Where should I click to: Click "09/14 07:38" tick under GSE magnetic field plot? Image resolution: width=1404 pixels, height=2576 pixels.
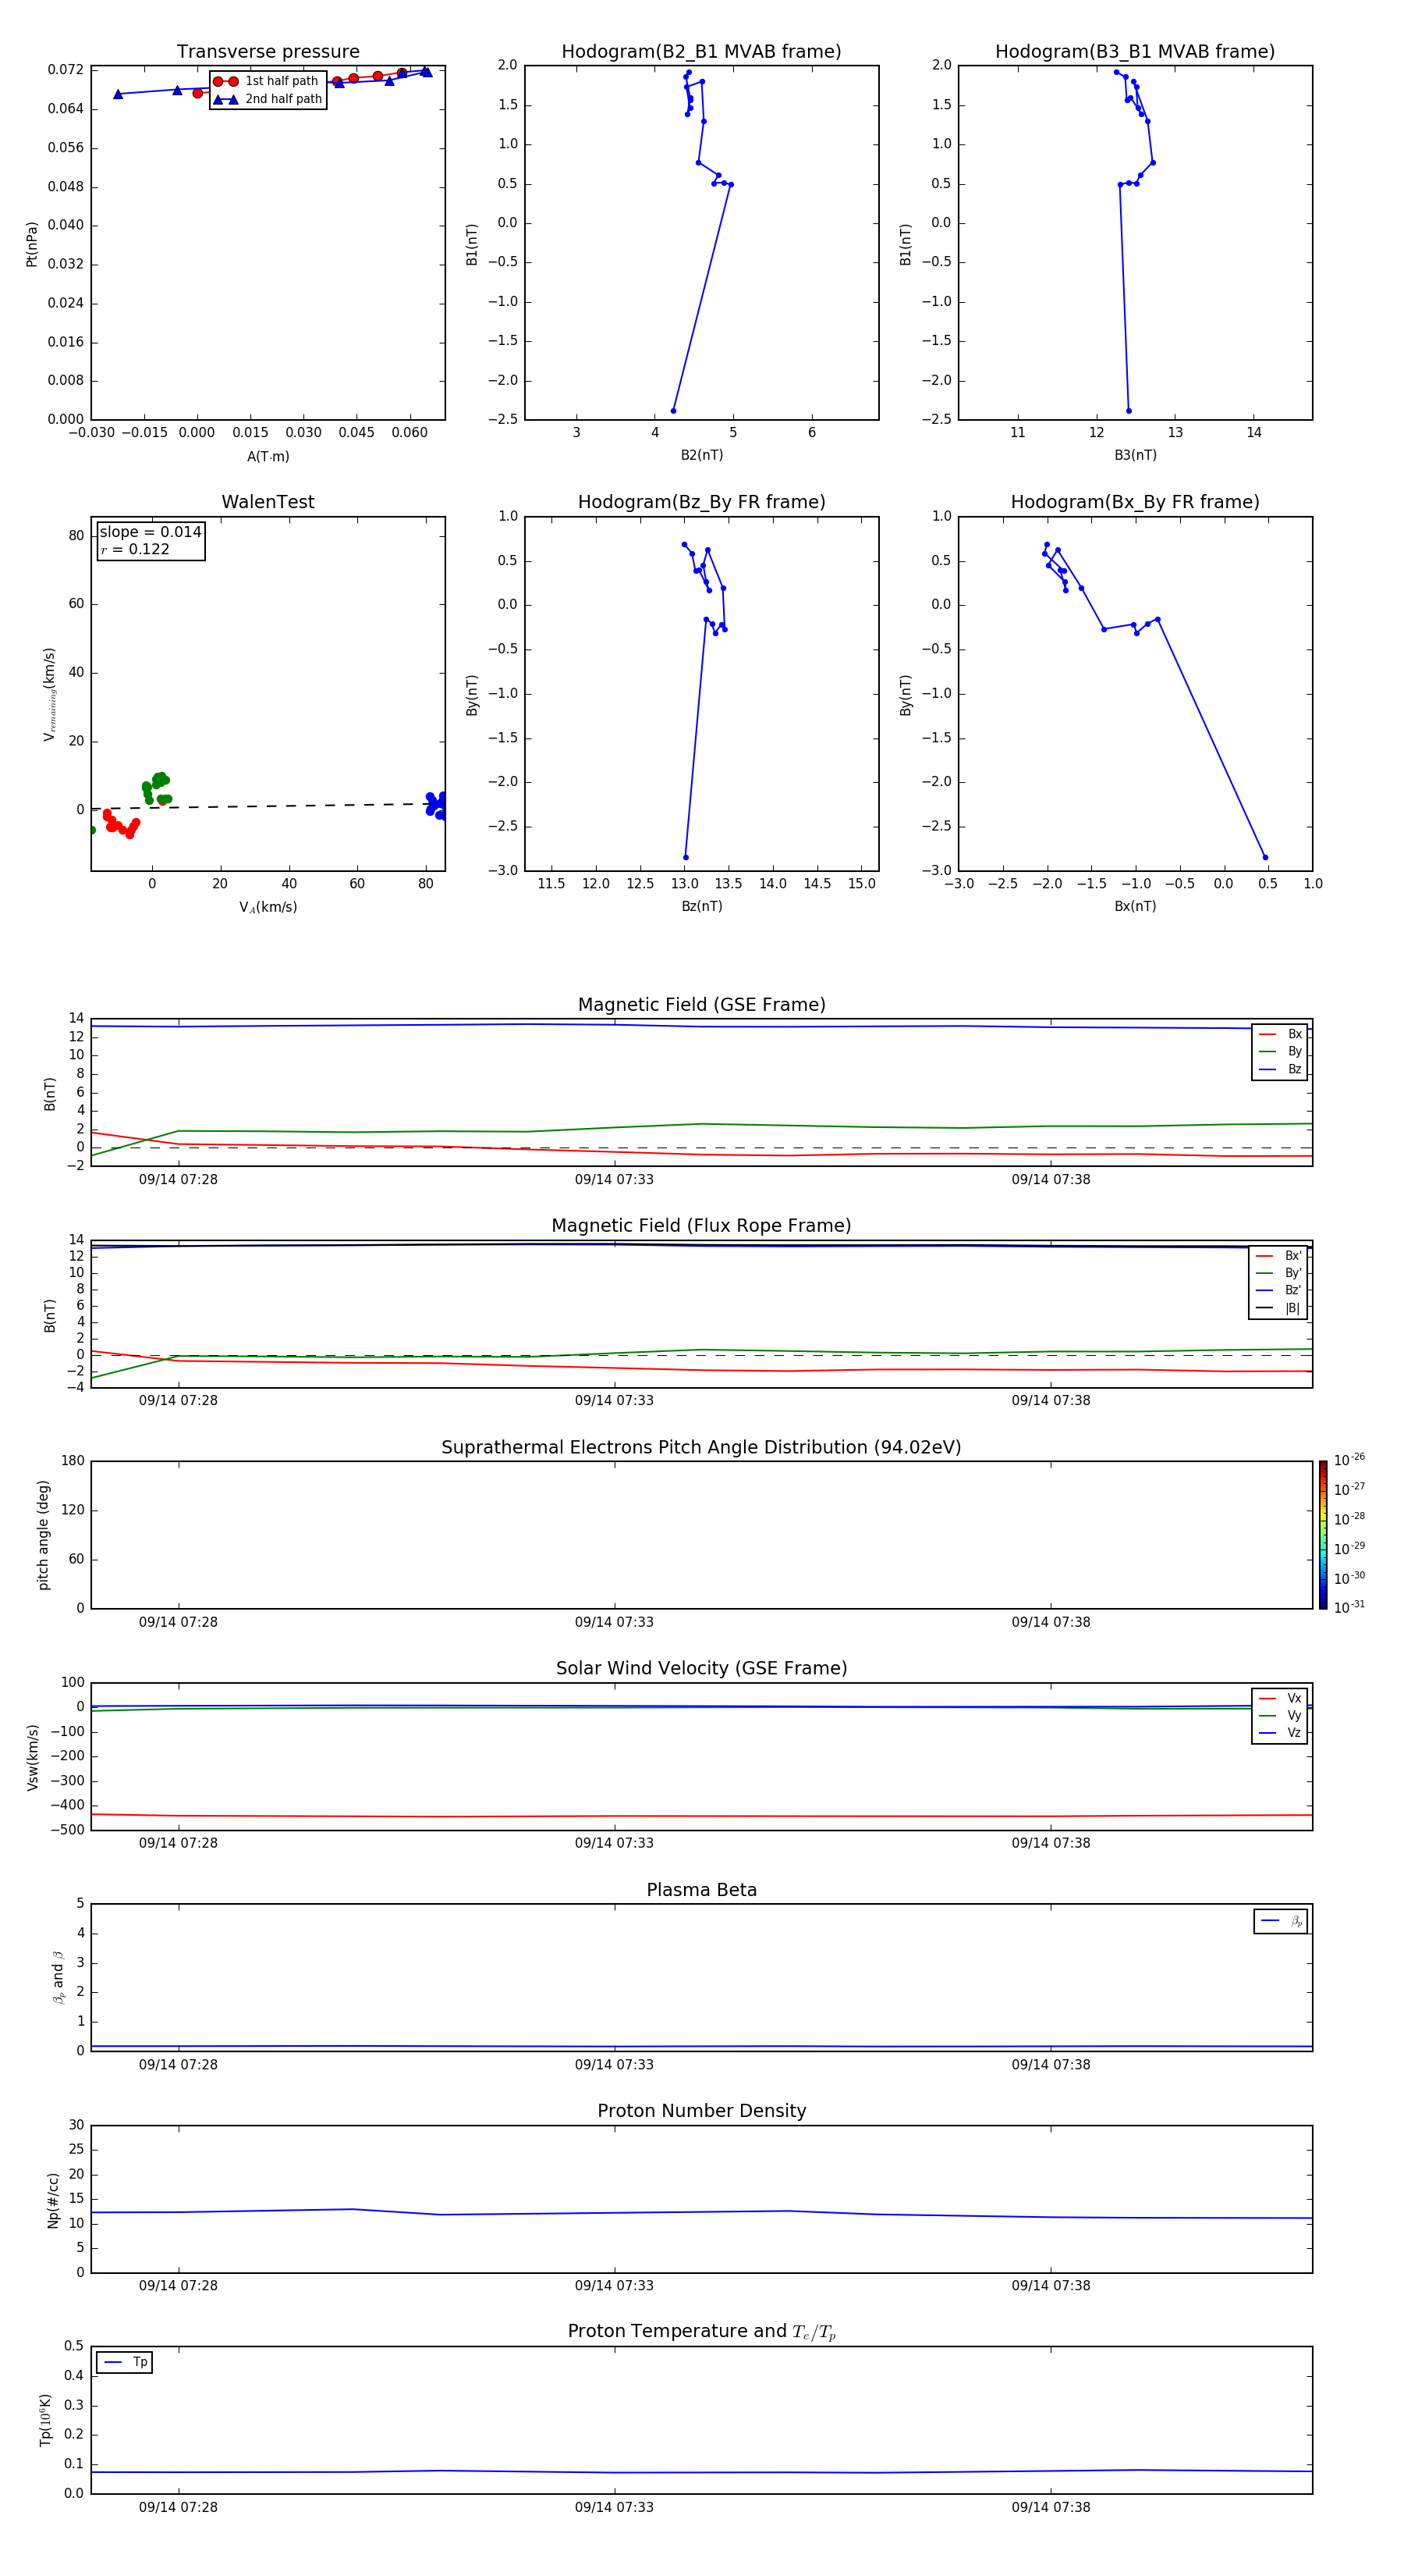point(1050,1180)
